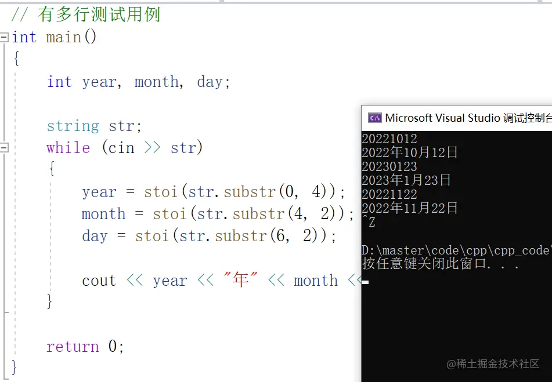Click the Microsoft Visual Studio console title
Viewport: 552px width, 382px height.
point(468,118)
